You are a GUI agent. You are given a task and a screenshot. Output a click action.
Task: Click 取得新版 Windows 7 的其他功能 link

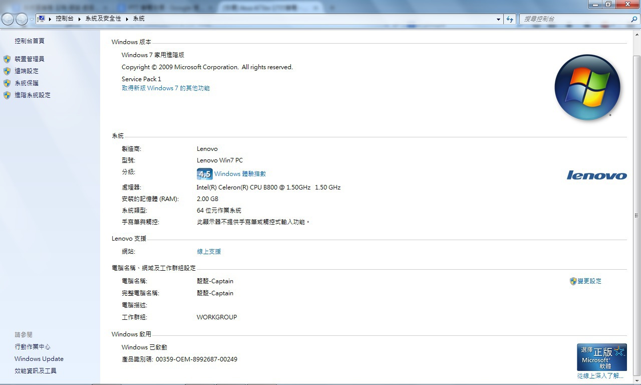[x=166, y=88]
